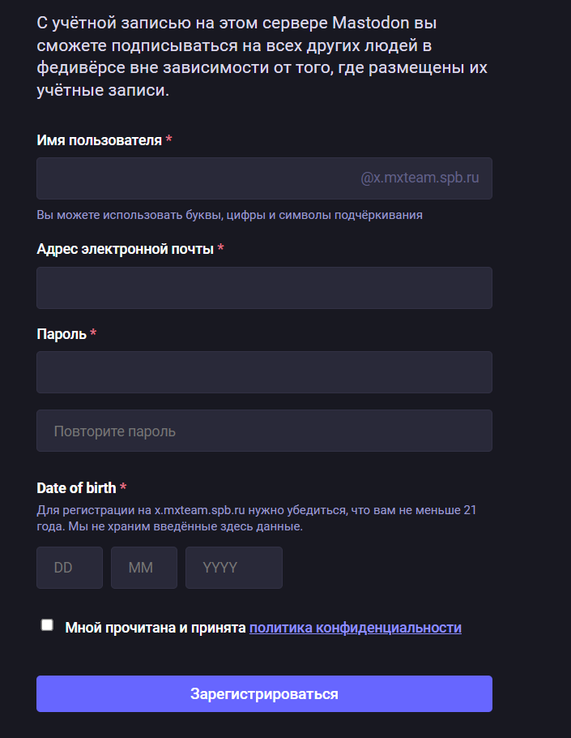Click the Мной прочитана и принята text
Image resolution: width=571 pixels, height=738 pixels.
point(155,628)
